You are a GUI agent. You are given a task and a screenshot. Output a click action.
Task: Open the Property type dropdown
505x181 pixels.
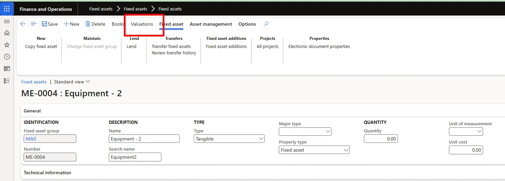point(314,150)
